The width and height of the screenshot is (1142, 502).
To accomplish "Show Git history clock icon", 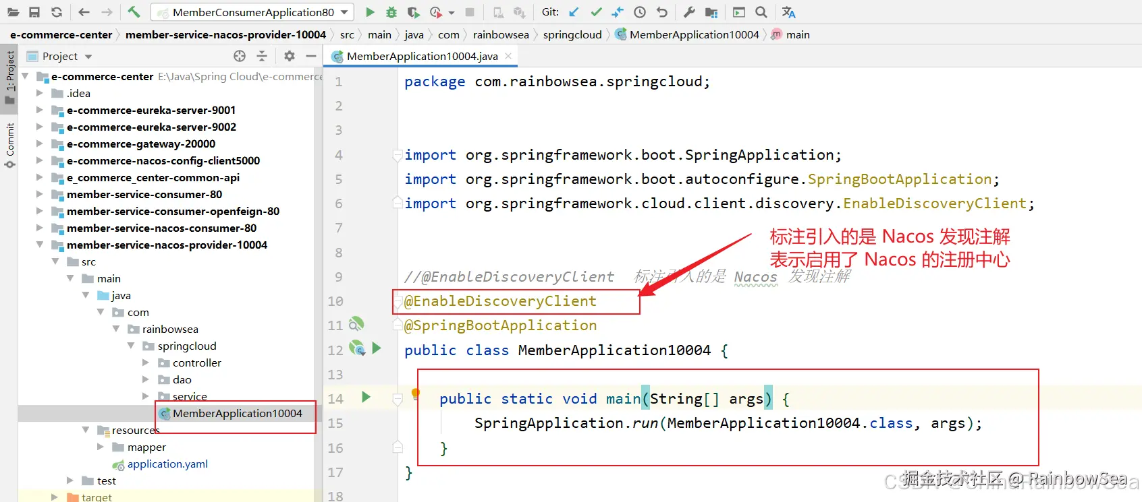I will pos(640,12).
